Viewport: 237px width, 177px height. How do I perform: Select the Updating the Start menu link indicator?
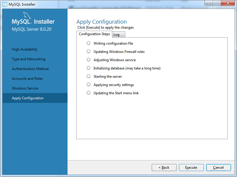(89, 93)
